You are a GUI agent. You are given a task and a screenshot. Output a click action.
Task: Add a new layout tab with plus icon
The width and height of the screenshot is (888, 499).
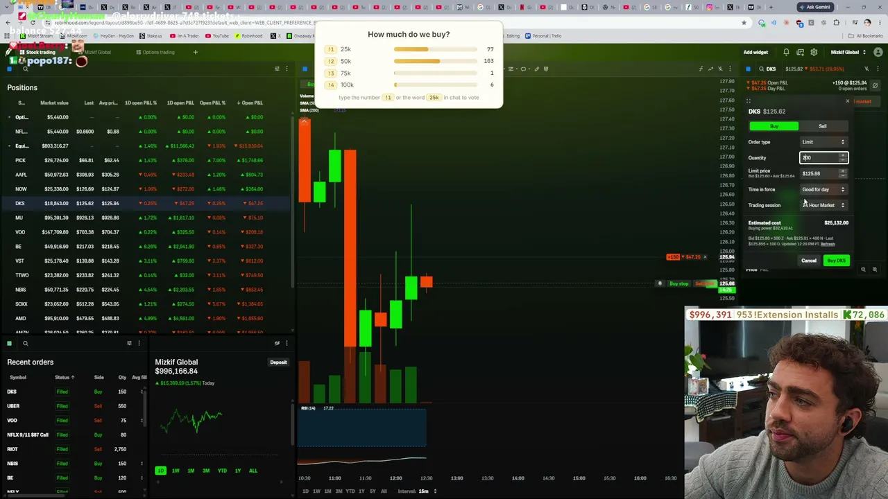click(x=195, y=52)
